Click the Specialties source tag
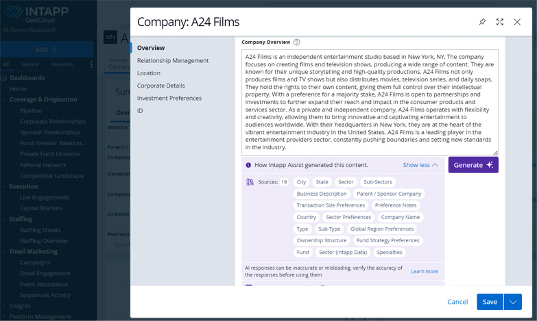 (x=390, y=252)
